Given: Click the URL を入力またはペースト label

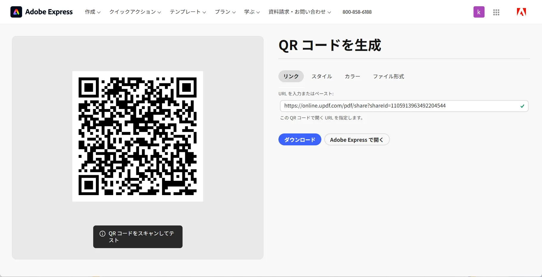Looking at the screenshot, I should click(x=306, y=94).
